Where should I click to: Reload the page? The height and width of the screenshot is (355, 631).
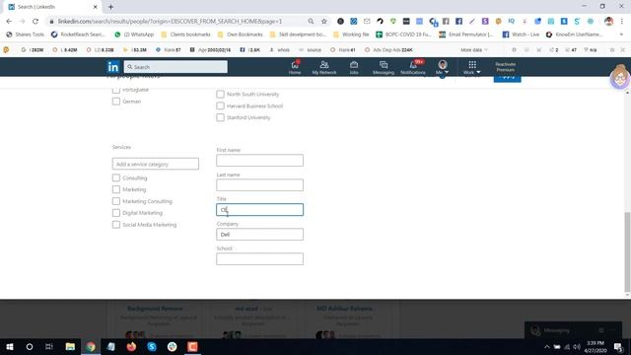click(35, 21)
